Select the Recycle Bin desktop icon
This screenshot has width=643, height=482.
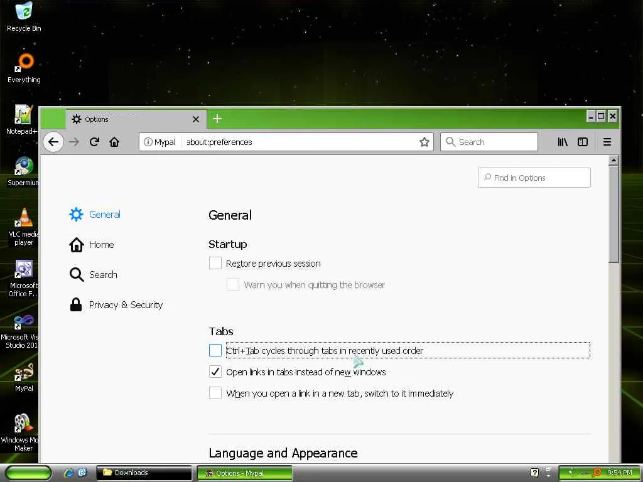(x=24, y=17)
